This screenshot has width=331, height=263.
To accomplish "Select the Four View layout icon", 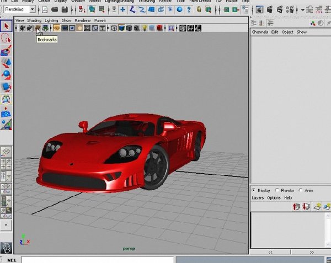I will [7, 164].
